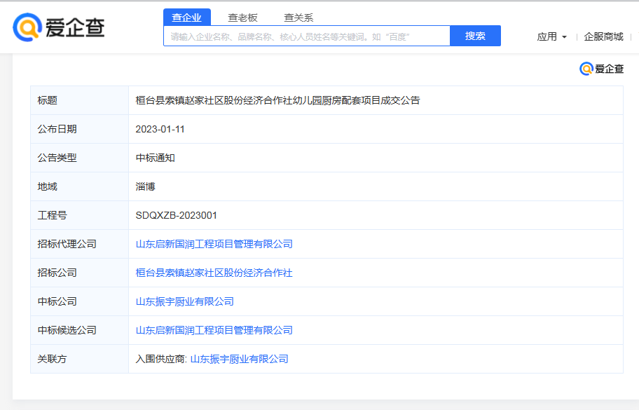Click the 公告类型 row label
The image size is (639, 410).
57,158
